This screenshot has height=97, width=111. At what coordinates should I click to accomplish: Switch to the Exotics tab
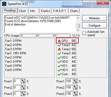point(45,11)
